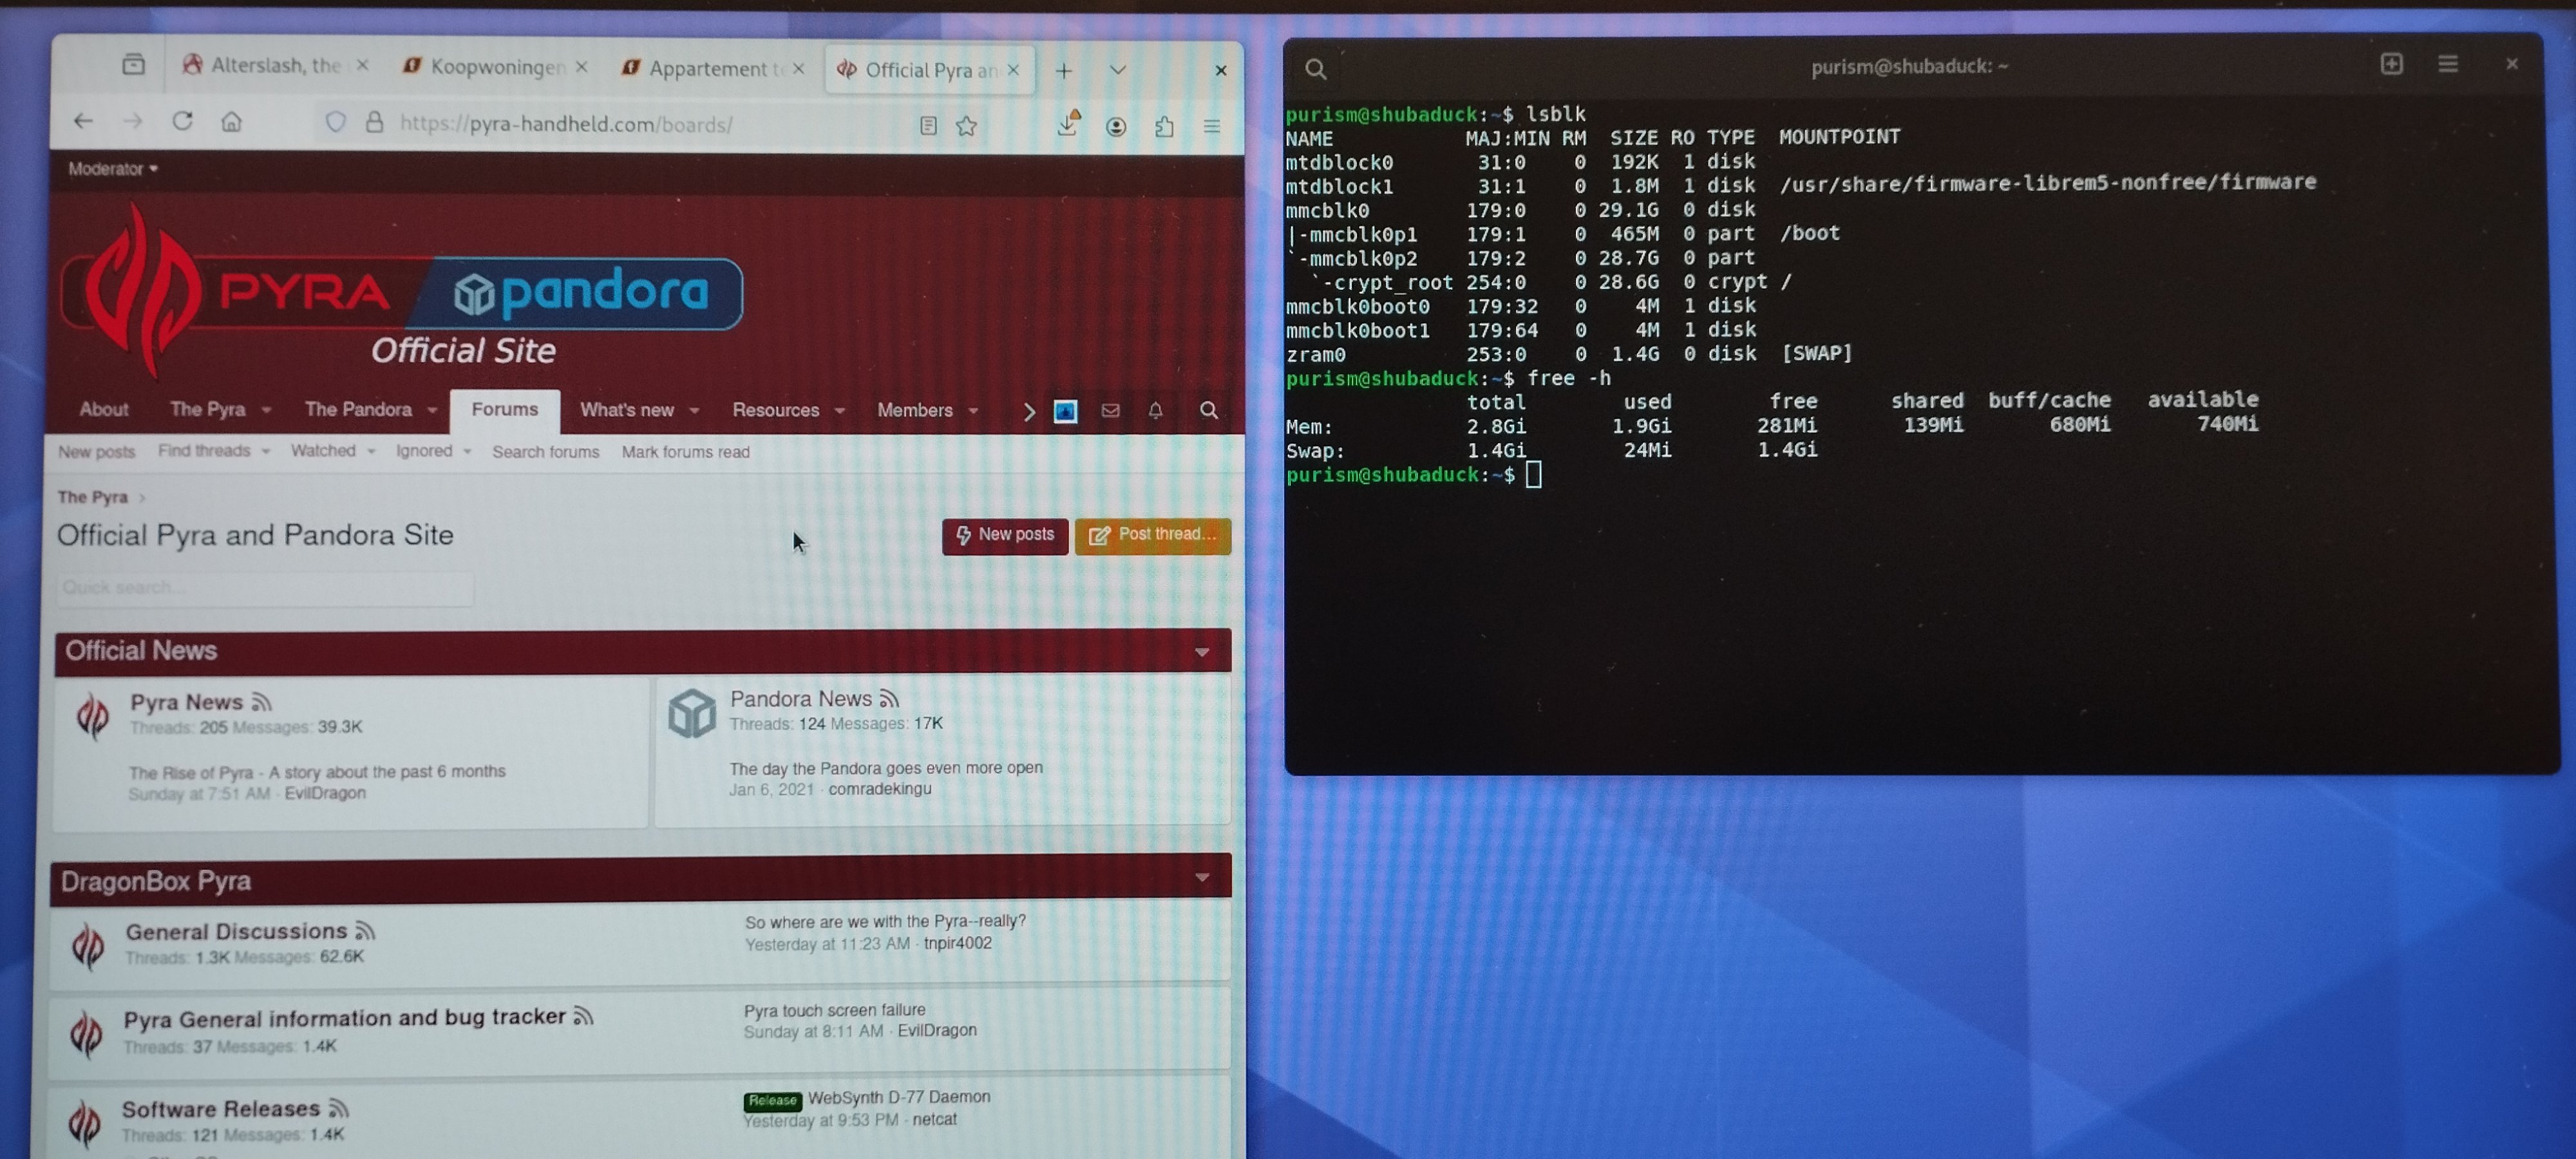Click the terminal search magnifier icon
The width and height of the screenshot is (2576, 1159).
[x=1315, y=69]
